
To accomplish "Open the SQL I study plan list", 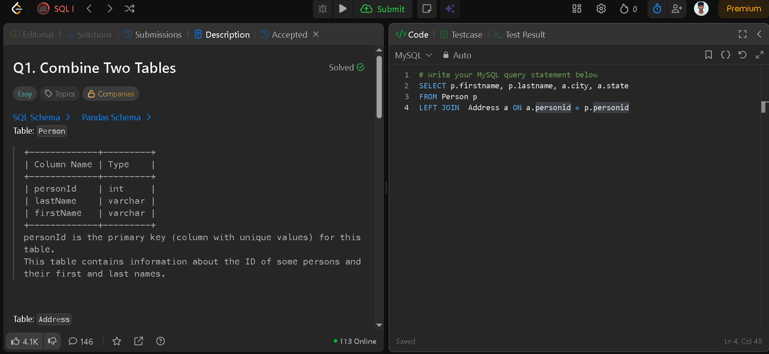I will [55, 9].
